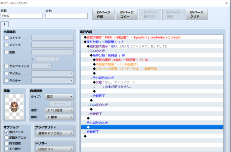
Task: Enable the first スイッチ condition checkbox
Action: point(6,38)
